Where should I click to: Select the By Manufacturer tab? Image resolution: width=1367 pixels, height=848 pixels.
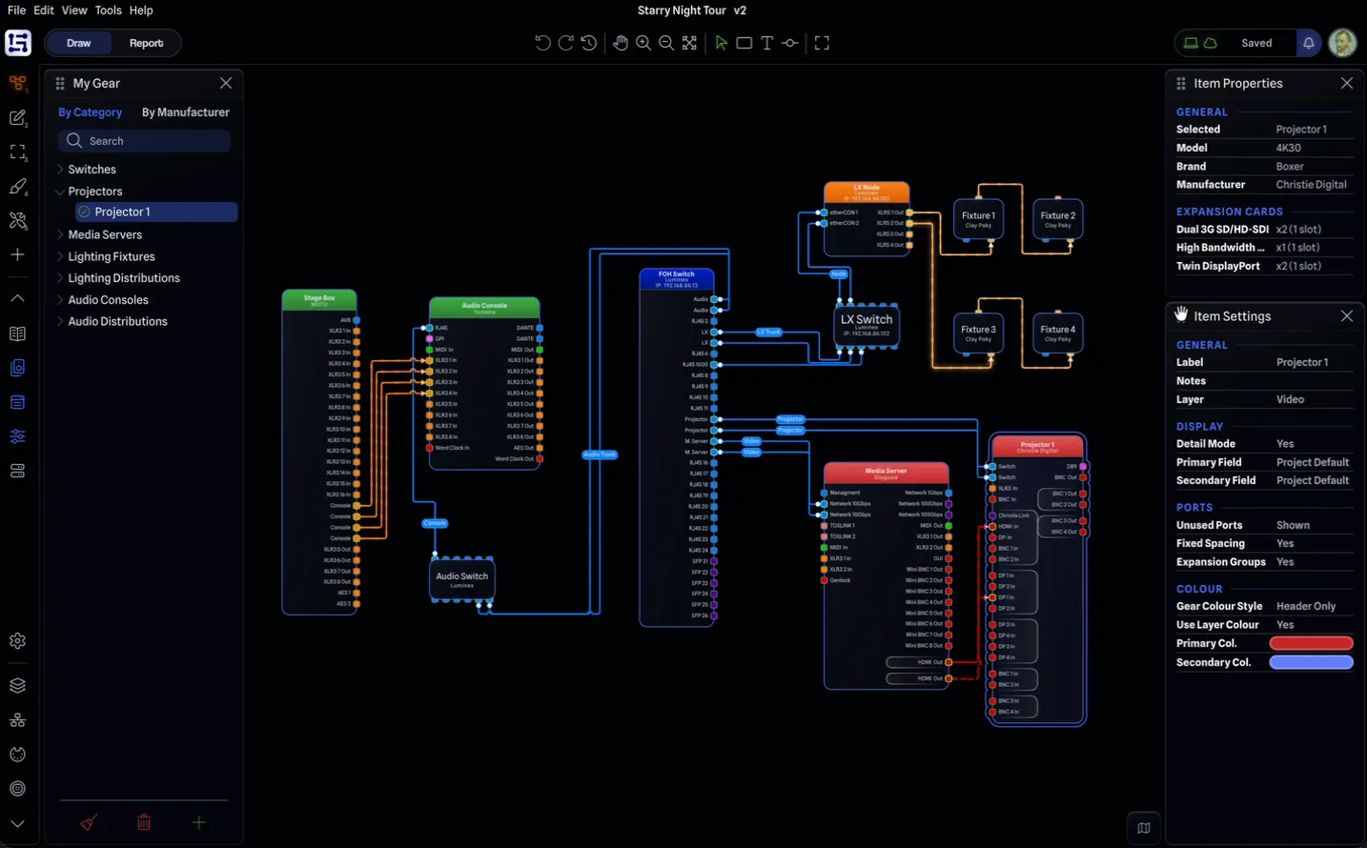[186, 112]
